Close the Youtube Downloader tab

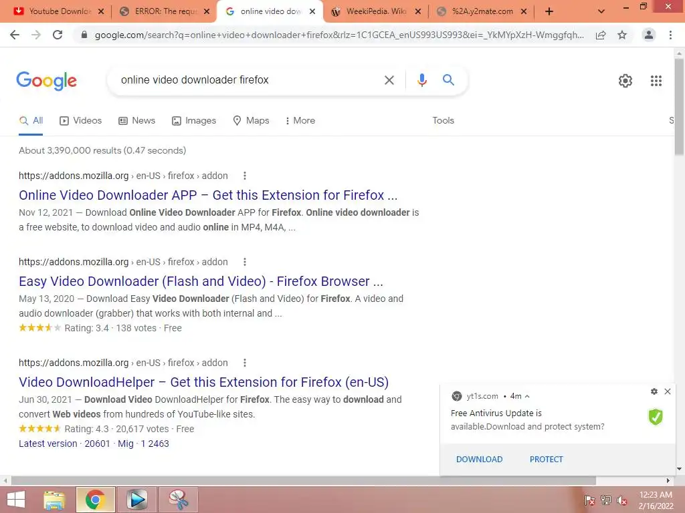(101, 11)
